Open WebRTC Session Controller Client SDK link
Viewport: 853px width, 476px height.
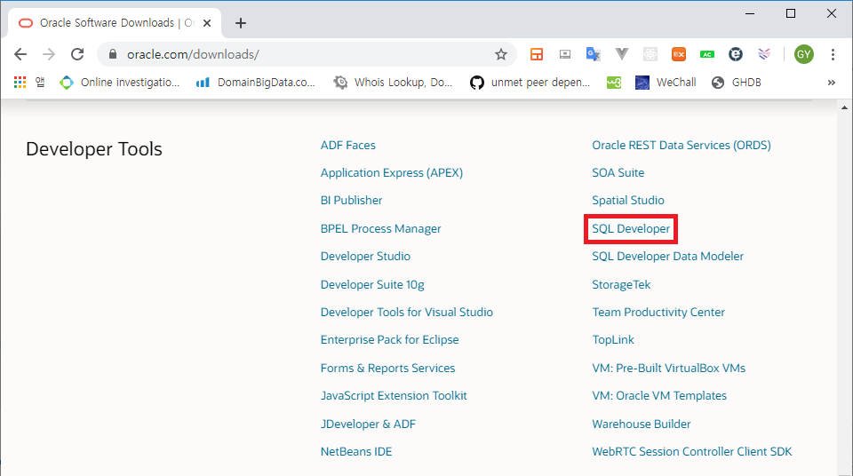[x=692, y=451]
